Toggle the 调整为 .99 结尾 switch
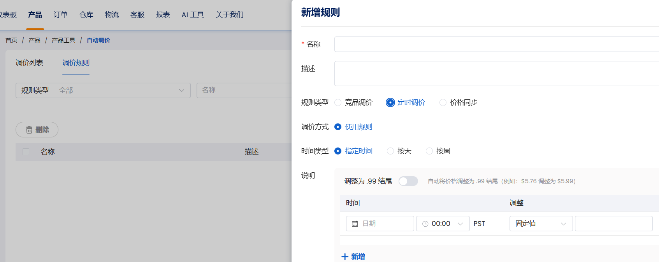Screen dimensions: 659x262 (408, 181)
